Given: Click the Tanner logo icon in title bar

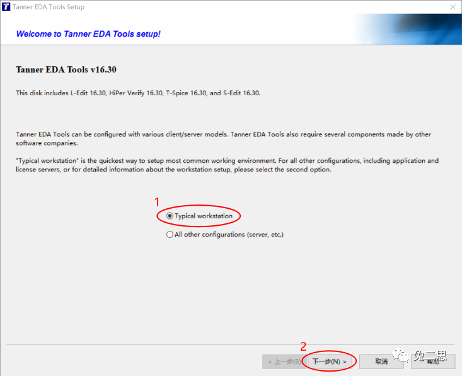Looking at the screenshot, I should click(x=6, y=7).
